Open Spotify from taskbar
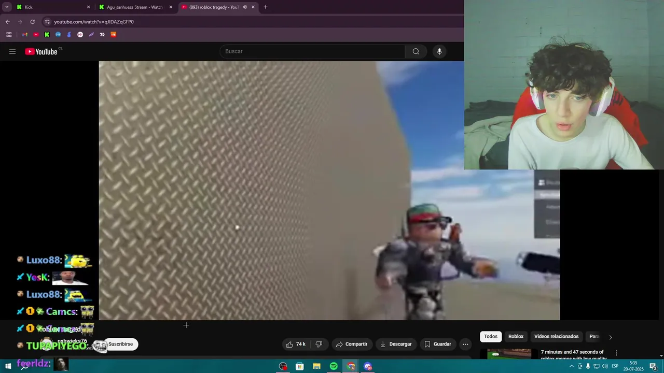 click(334, 366)
